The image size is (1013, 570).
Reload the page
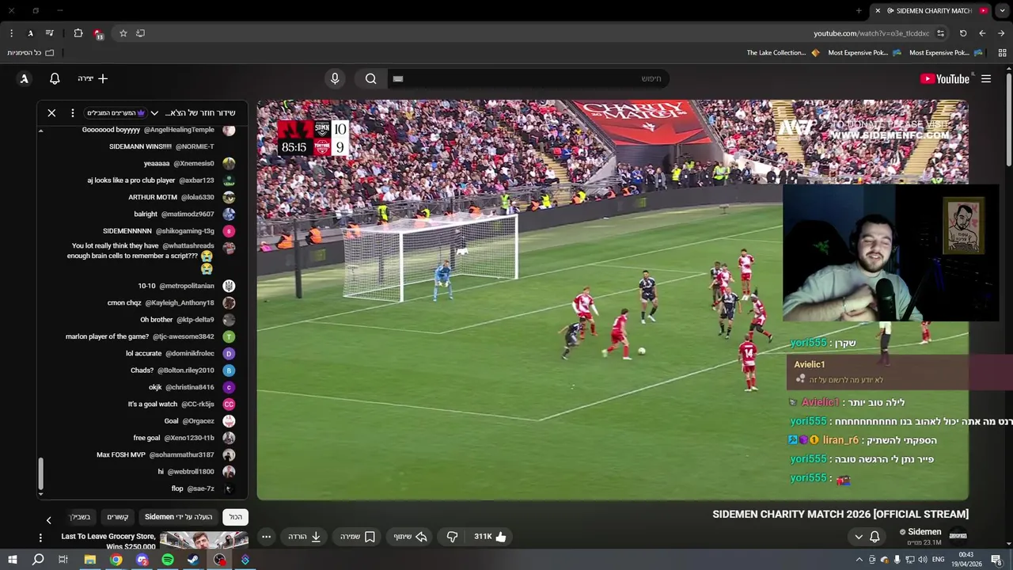[x=963, y=33]
